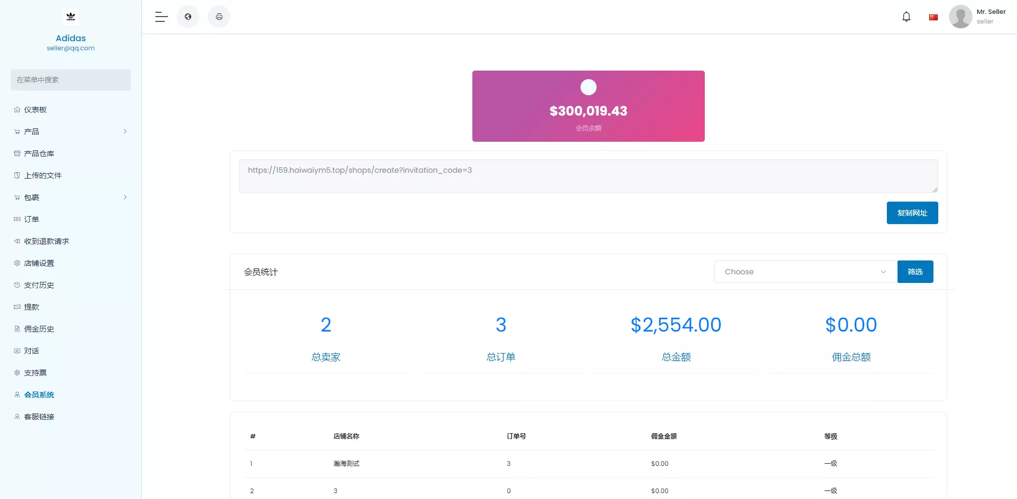The height and width of the screenshot is (499, 1017).
Task: Open 店铺设置 store settings
Action: pyautogui.click(x=38, y=263)
